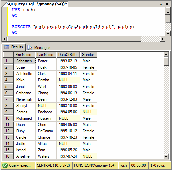Select the cell 'DeGaram'
The height and width of the screenshot is (170, 172).
coord(46,131)
